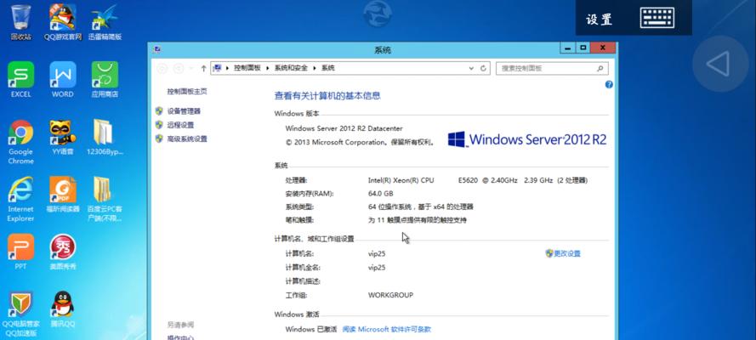Go to 系统和安全 in the breadcrumb
756x340 pixels.
[291, 68]
